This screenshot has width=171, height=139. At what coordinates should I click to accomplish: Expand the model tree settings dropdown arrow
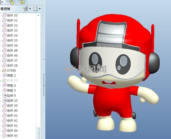[x=30, y=9]
